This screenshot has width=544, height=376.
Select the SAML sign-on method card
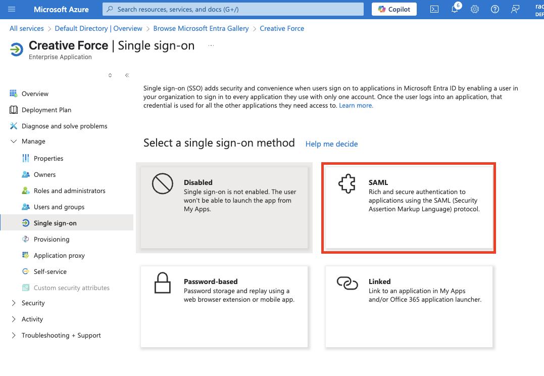409,208
